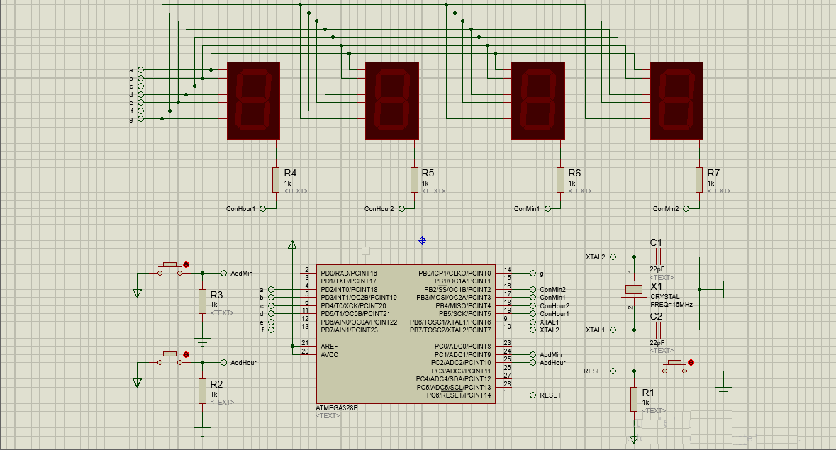Click the RESET terminal left of resistor R1

[613, 371]
